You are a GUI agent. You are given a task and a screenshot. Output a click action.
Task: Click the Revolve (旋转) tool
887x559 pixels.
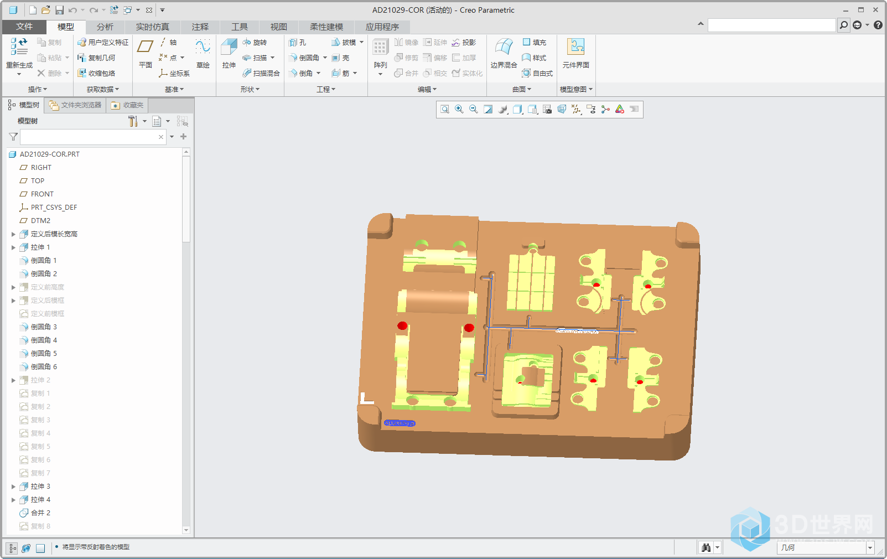click(255, 42)
